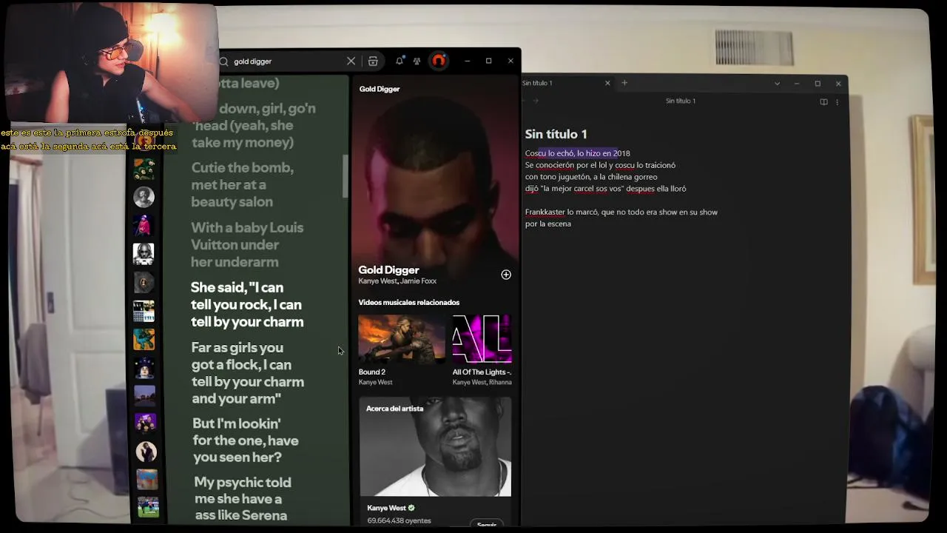Open Spotify notifications bell
Screen dimensions: 947x533
coord(400,61)
